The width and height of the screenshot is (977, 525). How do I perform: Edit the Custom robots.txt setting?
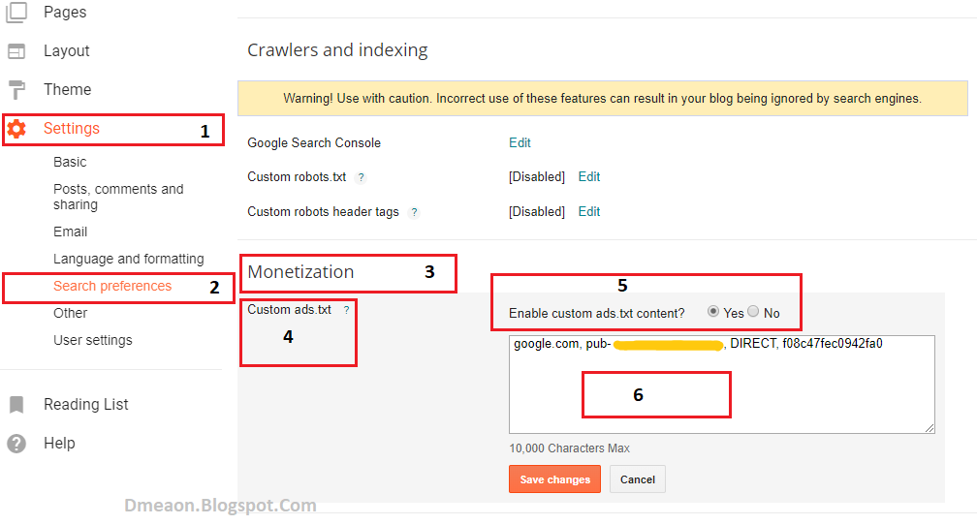point(589,177)
